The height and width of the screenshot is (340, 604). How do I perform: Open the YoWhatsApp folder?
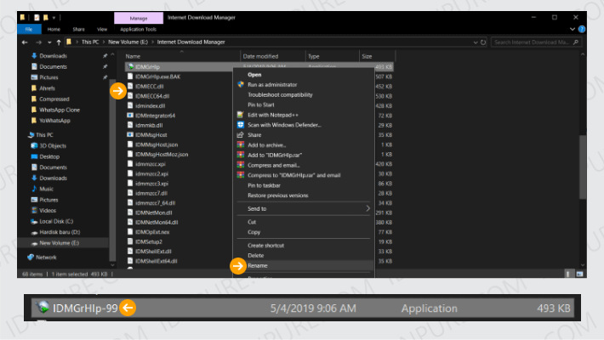click(x=54, y=121)
